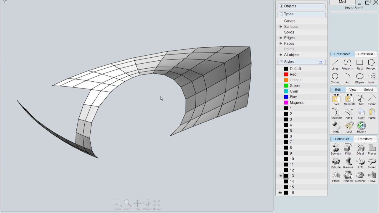Viewport: 379px width, 213px height.
Task: Toggle visibility of style 16
Action: 280,193
